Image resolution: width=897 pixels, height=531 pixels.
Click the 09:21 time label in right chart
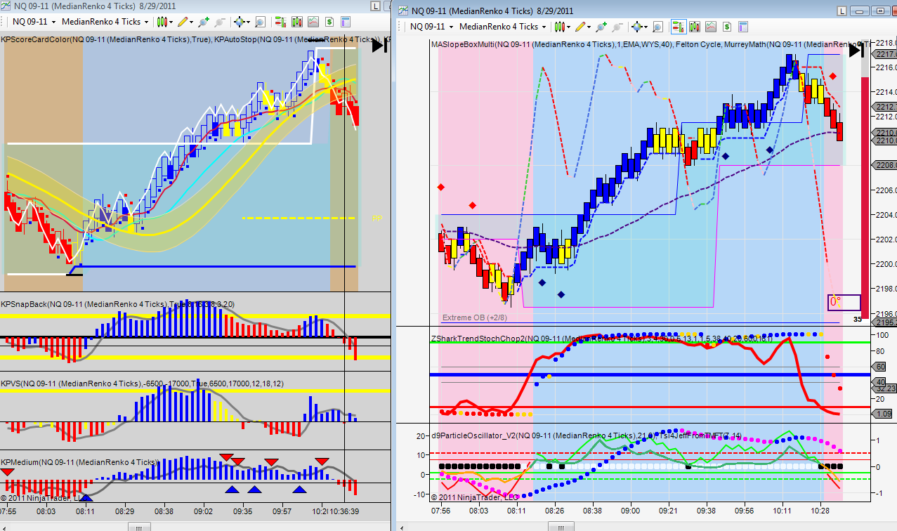[x=668, y=511]
